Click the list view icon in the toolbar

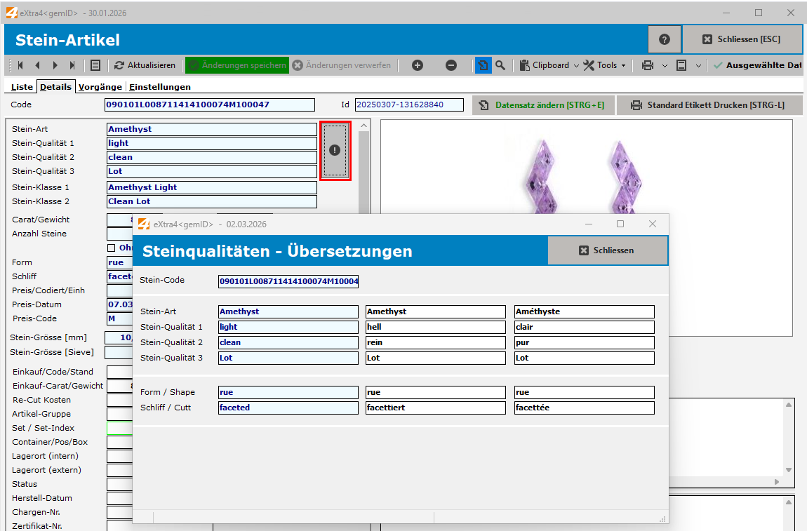(95, 65)
